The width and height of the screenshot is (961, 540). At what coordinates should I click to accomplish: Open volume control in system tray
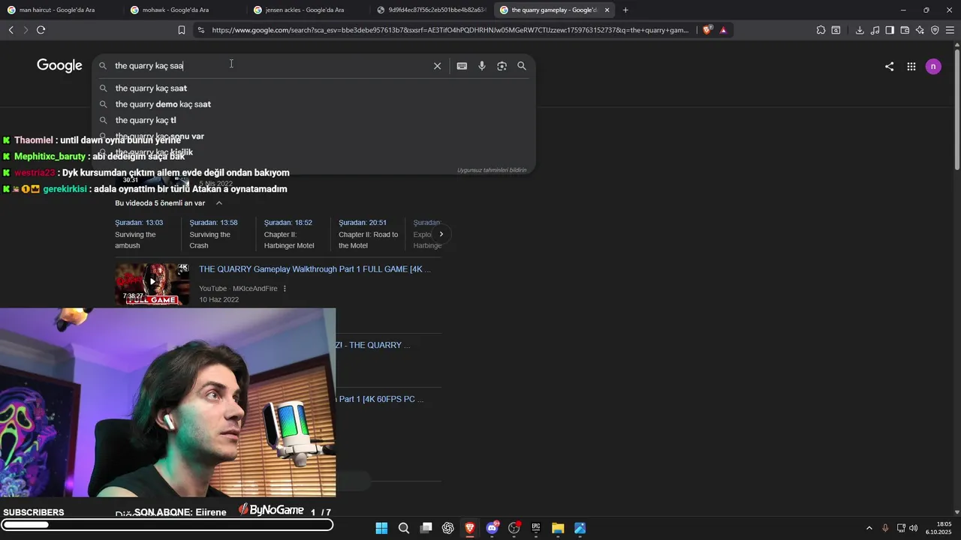914,528
